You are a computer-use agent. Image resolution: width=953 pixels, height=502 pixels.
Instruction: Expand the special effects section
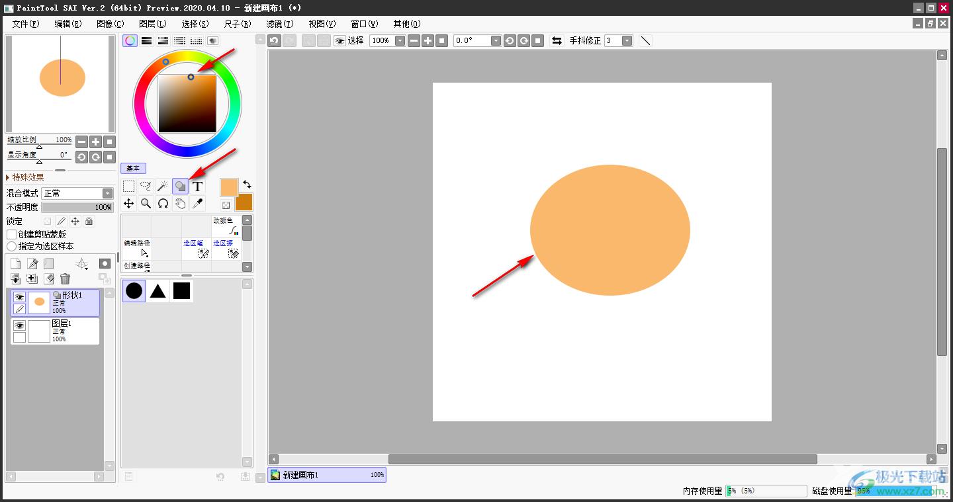[x=25, y=177]
